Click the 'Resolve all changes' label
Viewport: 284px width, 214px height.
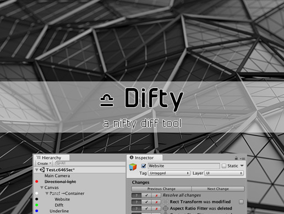[182, 195]
